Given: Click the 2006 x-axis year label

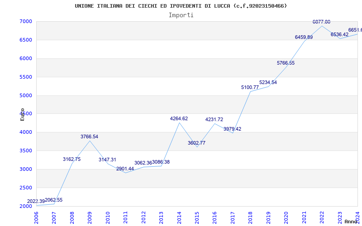Looking at the screenshot, I should (36, 218).
